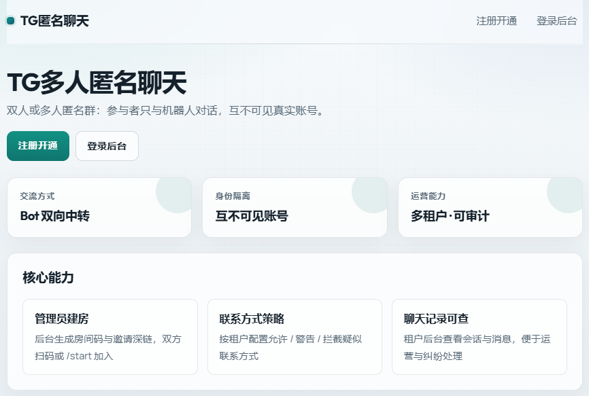Screen dimensions: 589x396
Task: Click the 聊天记录可查 feature title
Action: 436,319
